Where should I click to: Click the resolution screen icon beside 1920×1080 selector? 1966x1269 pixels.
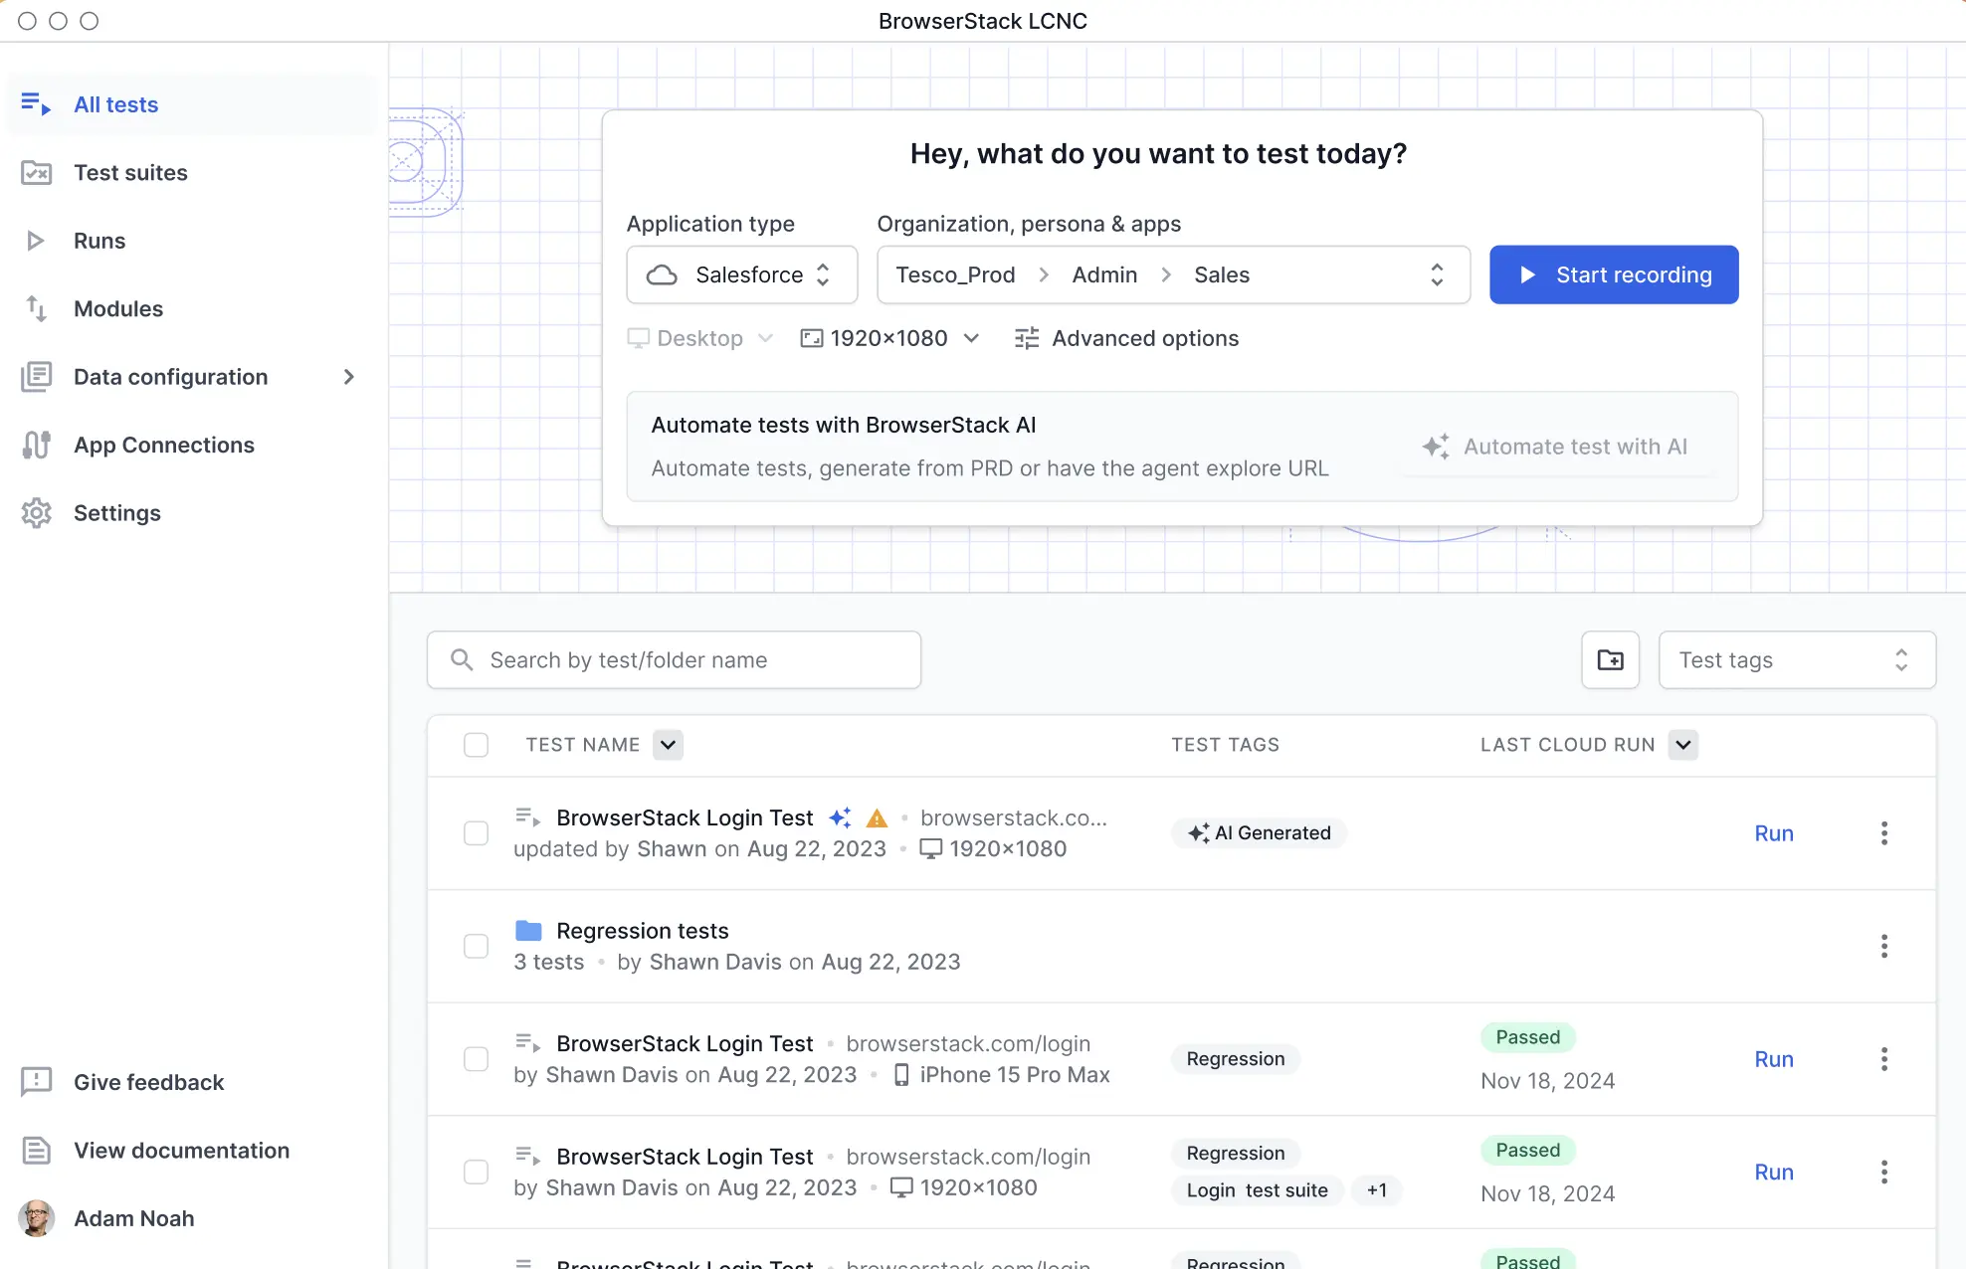pos(812,339)
